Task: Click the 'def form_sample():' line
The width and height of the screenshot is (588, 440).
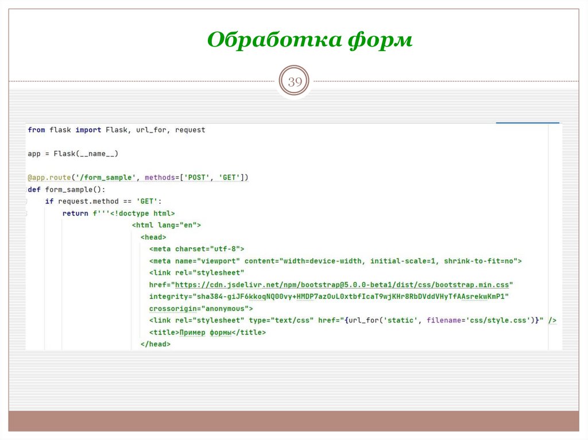Action: click(67, 189)
